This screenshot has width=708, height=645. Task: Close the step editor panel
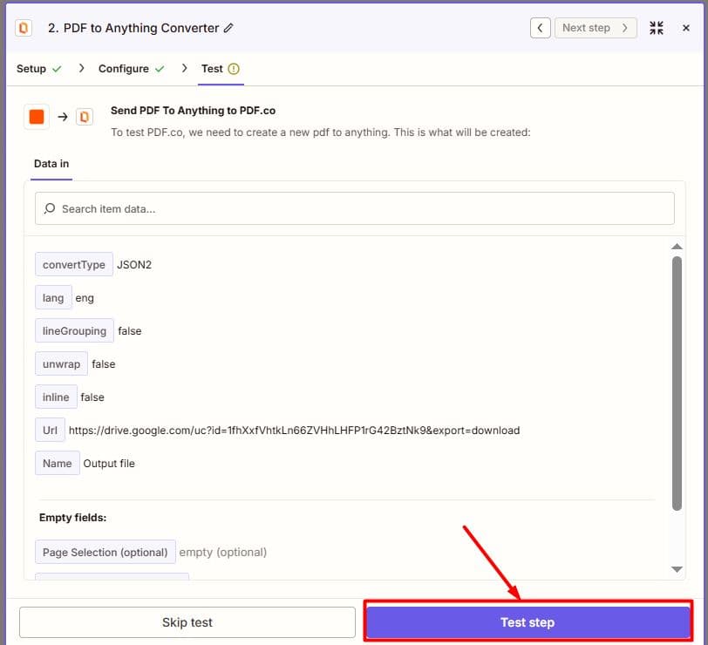685,28
